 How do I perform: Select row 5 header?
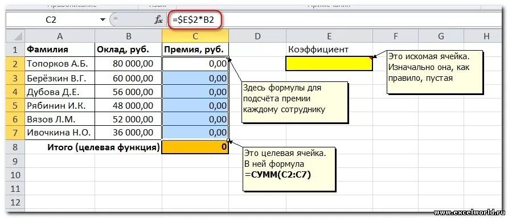[x=15, y=105]
